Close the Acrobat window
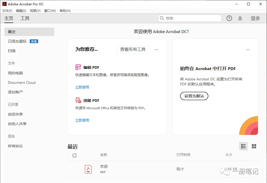This screenshot has height=183, width=267. click(x=261, y=4)
